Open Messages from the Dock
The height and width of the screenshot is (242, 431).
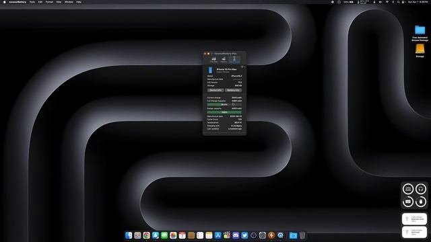tap(164, 235)
